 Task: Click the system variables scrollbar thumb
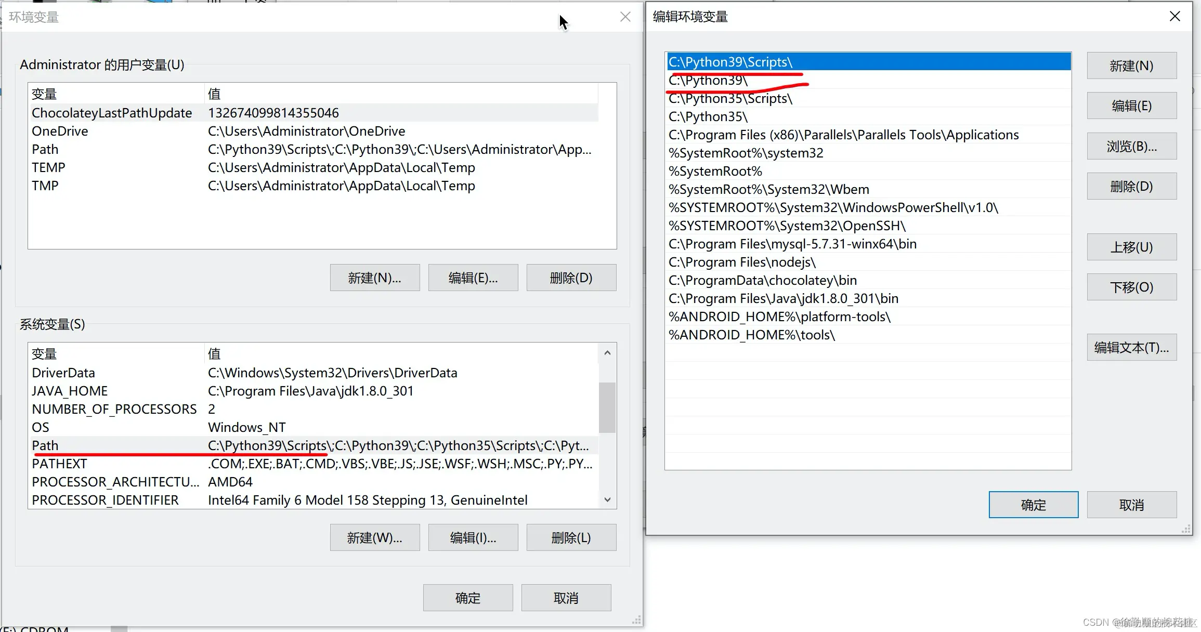pyautogui.click(x=607, y=407)
